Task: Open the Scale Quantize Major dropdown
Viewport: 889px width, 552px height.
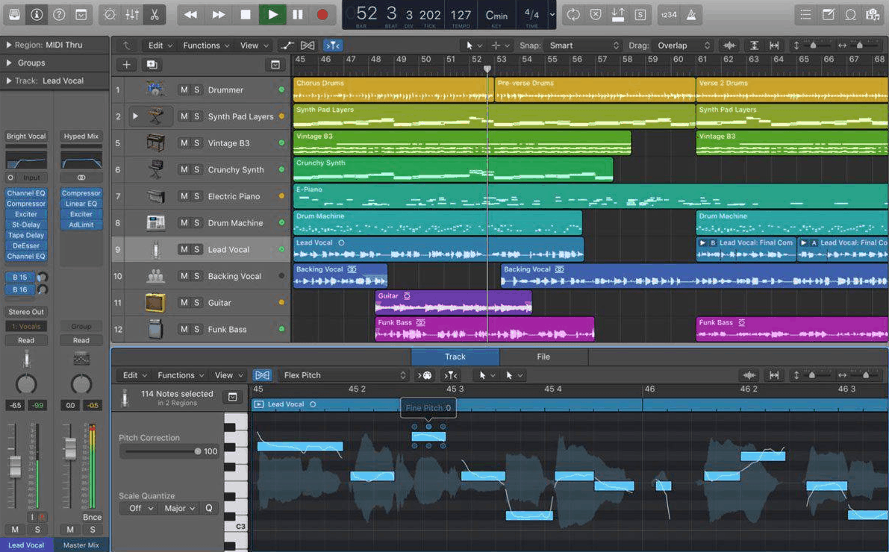Action: click(179, 508)
